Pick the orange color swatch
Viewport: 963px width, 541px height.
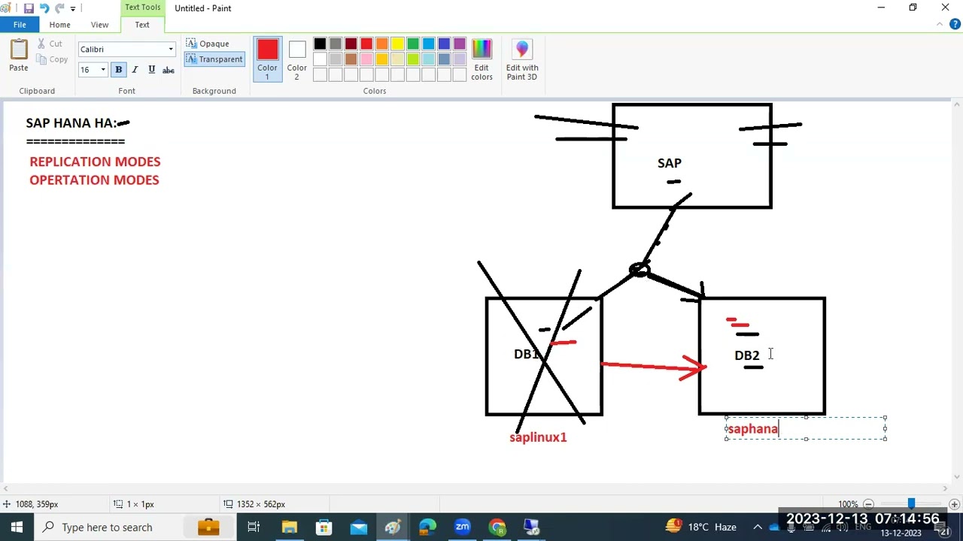(381, 44)
